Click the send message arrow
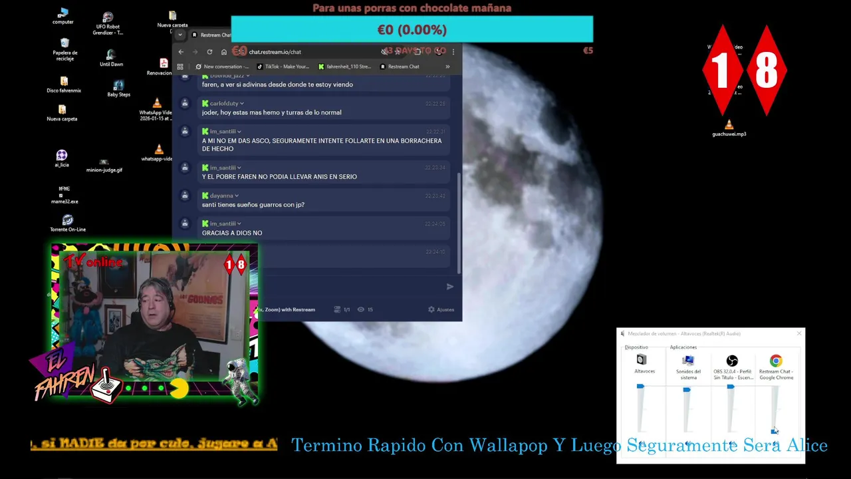Screen dimensions: 851x479 (449, 287)
